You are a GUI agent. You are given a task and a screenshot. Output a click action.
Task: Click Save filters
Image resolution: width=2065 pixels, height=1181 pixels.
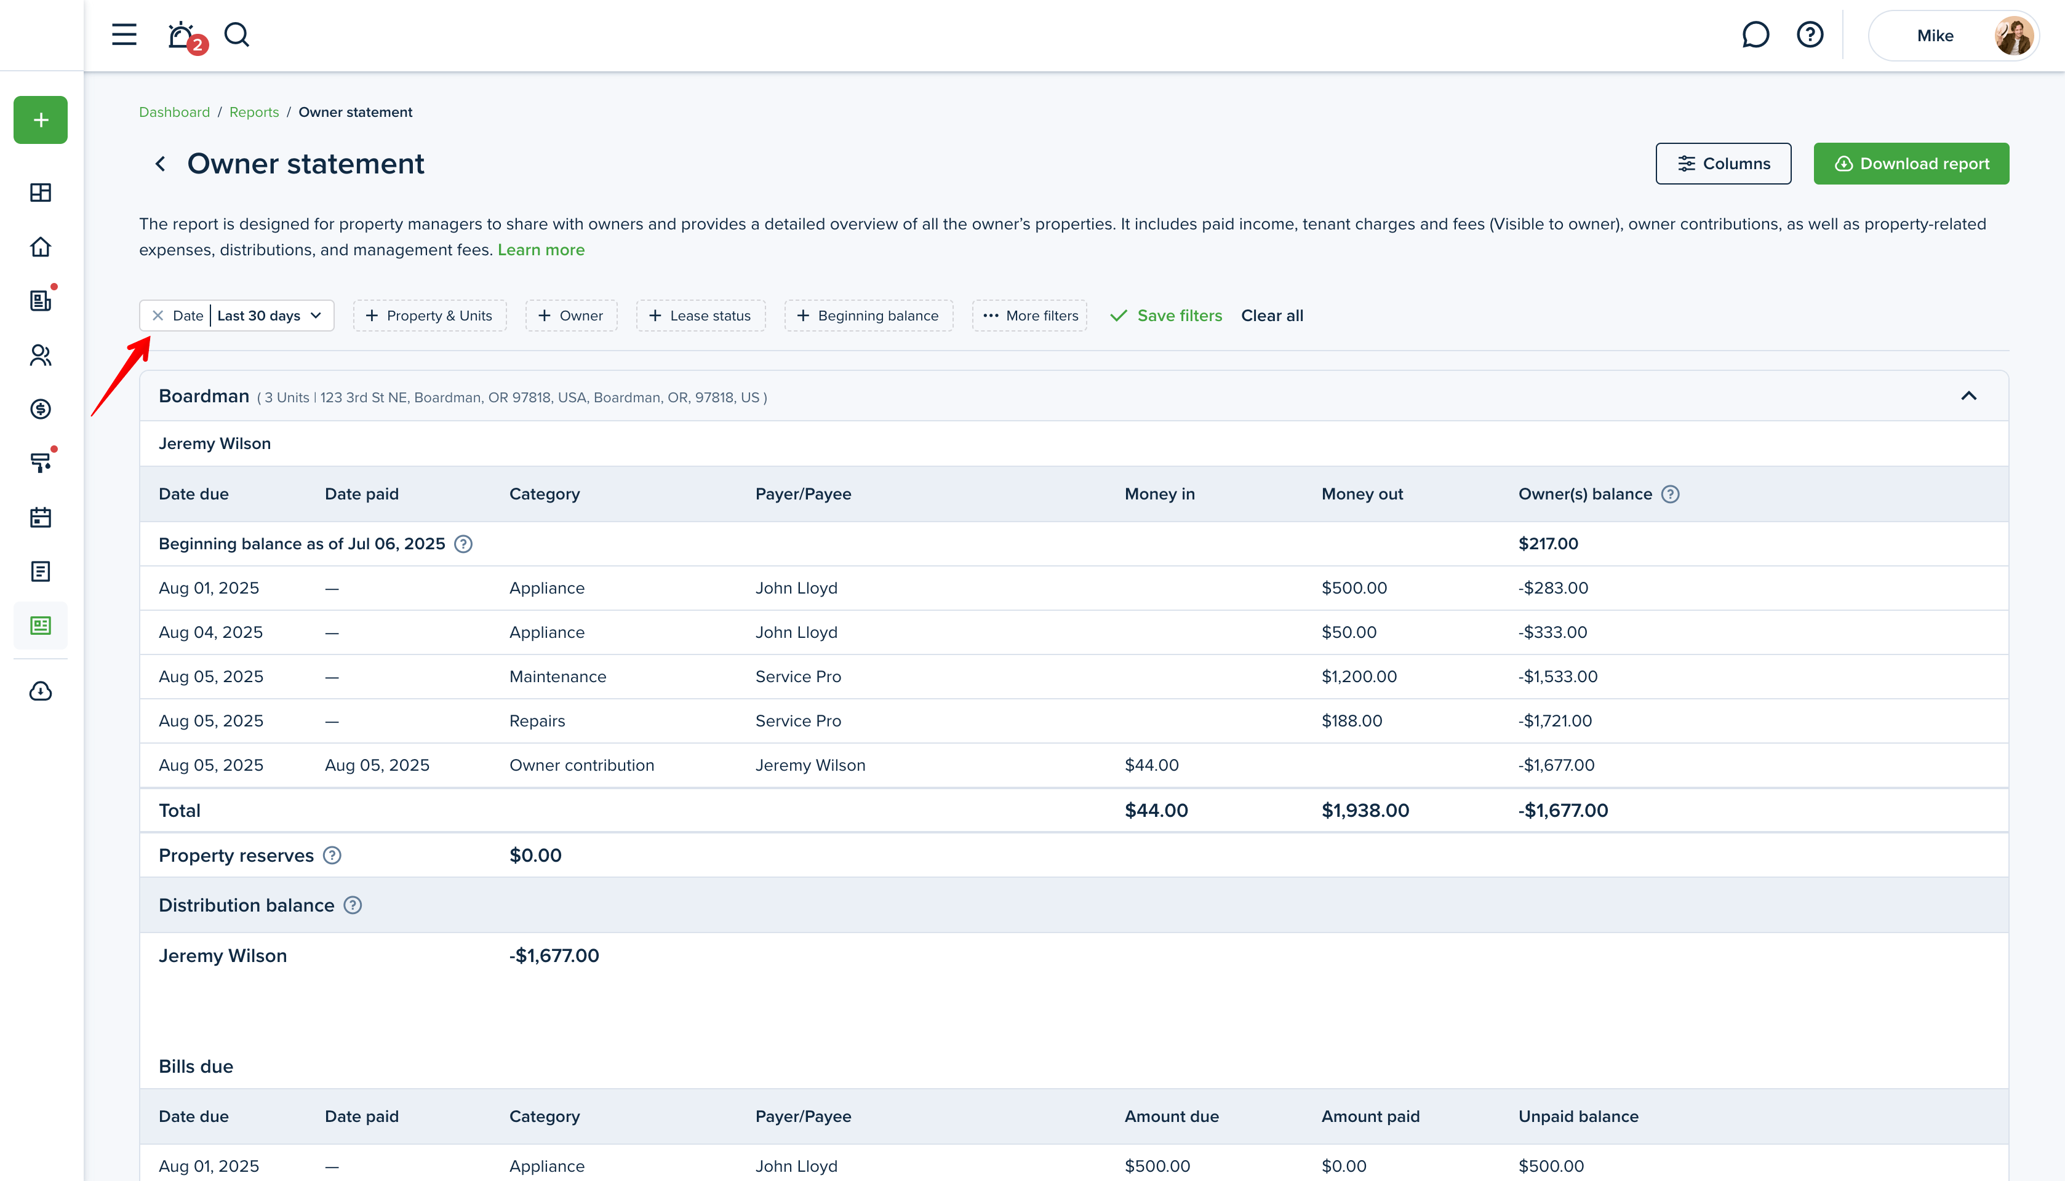pos(1166,316)
